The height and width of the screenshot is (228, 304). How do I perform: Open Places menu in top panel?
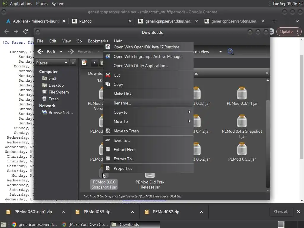(42, 4)
